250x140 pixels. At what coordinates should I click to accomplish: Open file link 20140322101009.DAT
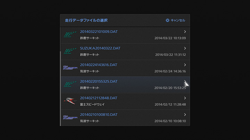click(x=99, y=32)
